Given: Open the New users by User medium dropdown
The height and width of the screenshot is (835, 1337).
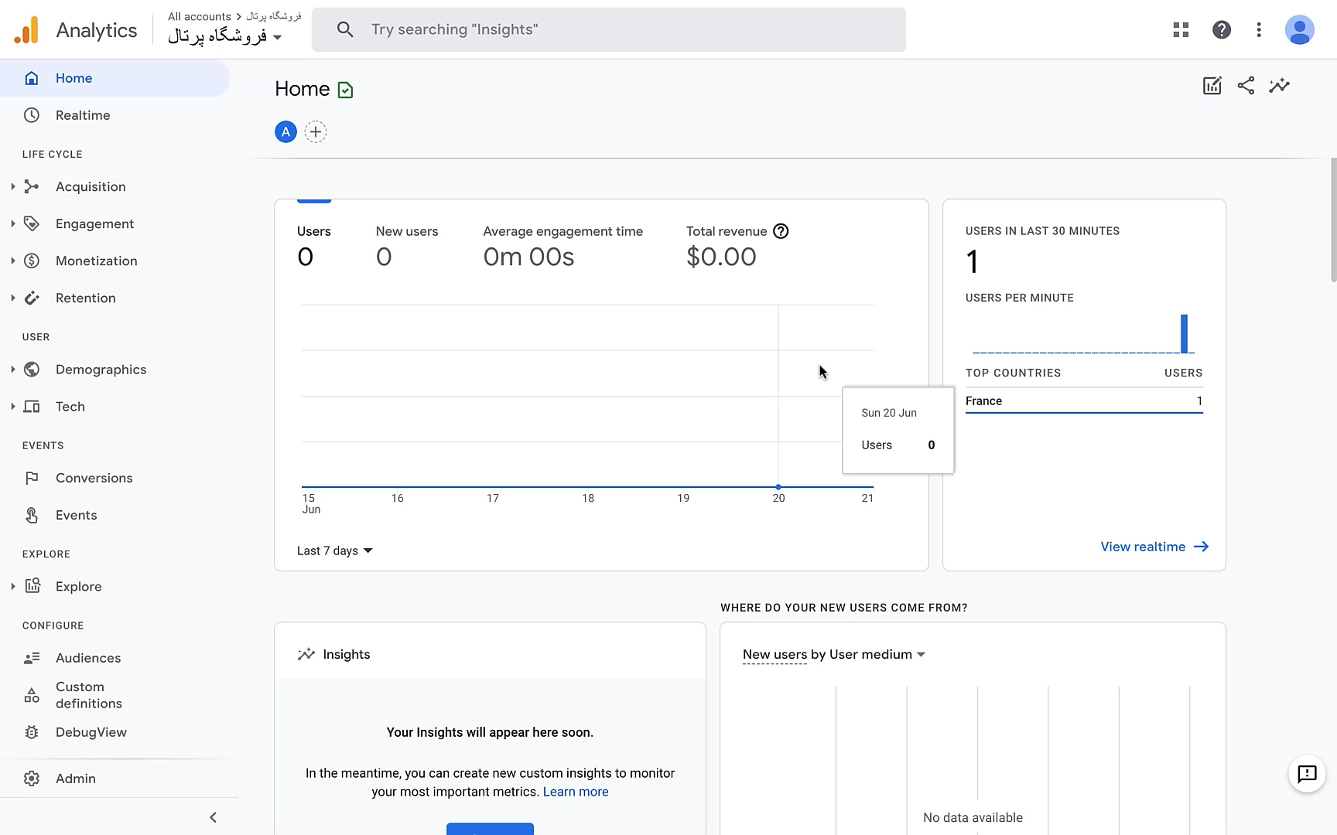Looking at the screenshot, I should tap(833, 654).
